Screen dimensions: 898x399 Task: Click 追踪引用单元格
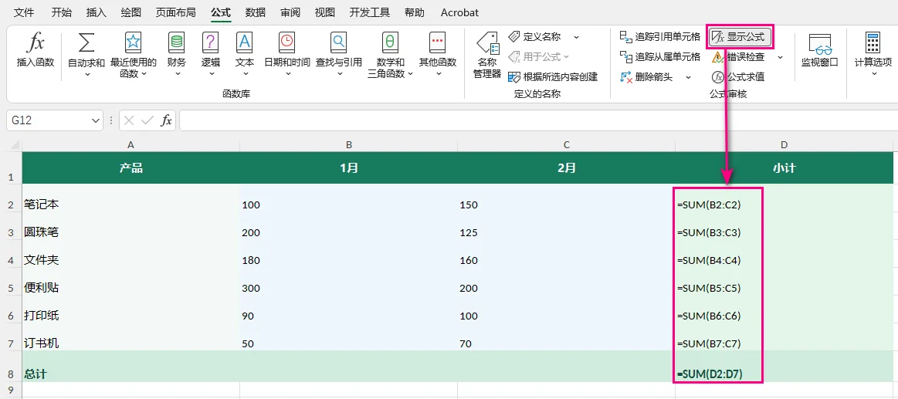(x=660, y=37)
